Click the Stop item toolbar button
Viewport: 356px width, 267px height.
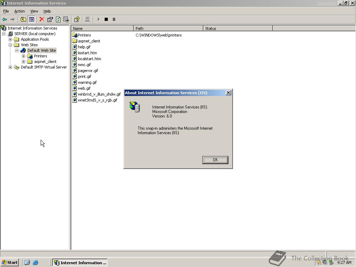tap(106, 19)
